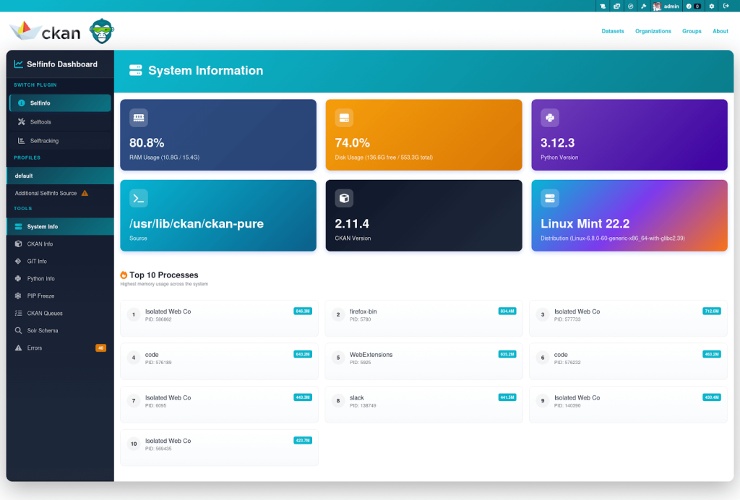Go to the Organizations menu
The image size is (740, 500).
coord(653,31)
